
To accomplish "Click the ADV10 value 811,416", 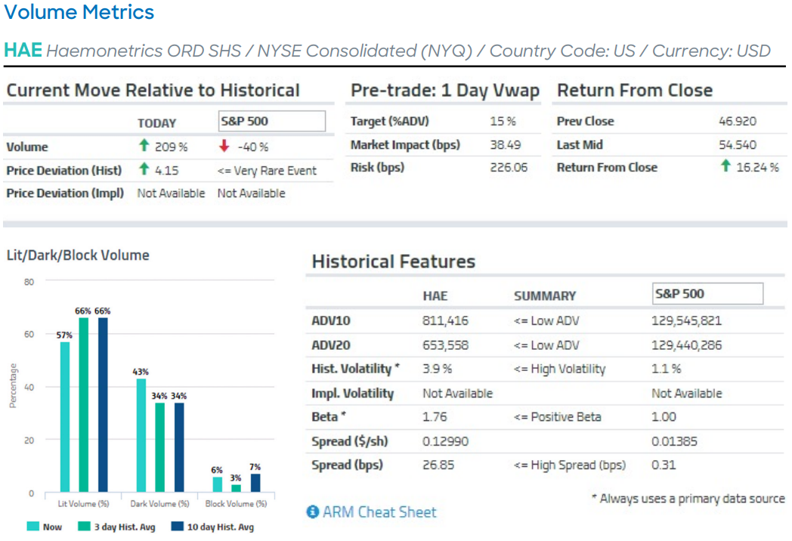I will tap(446, 321).
